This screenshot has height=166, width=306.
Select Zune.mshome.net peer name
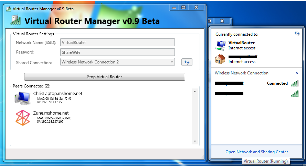pos(51,113)
